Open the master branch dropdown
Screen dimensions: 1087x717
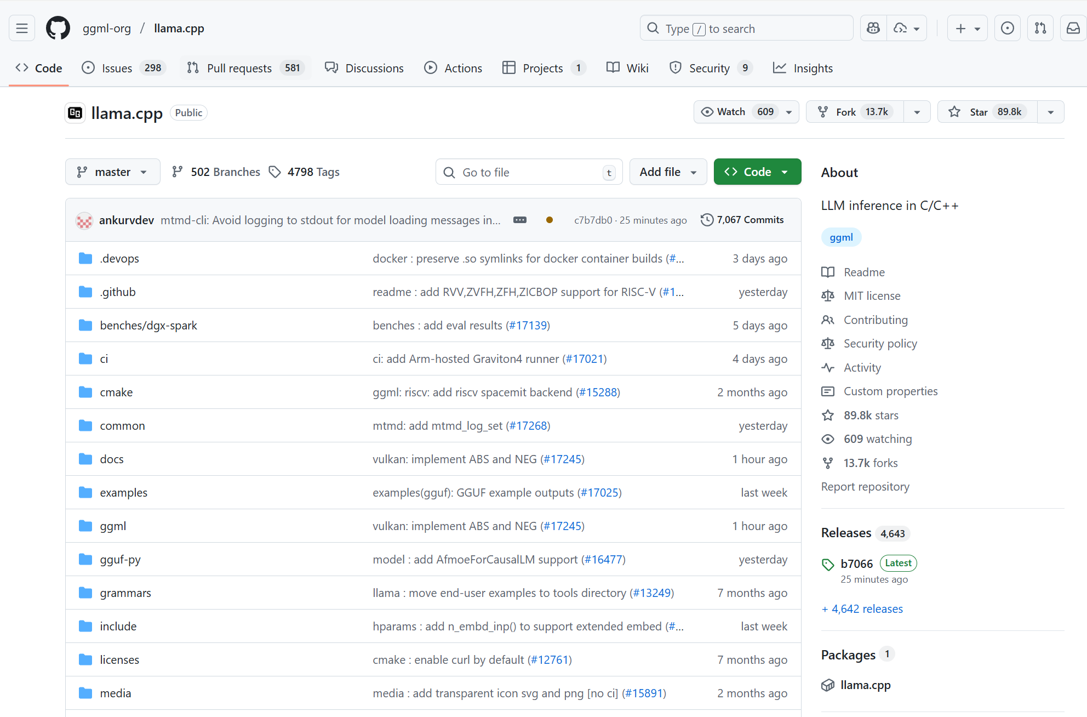click(x=112, y=172)
